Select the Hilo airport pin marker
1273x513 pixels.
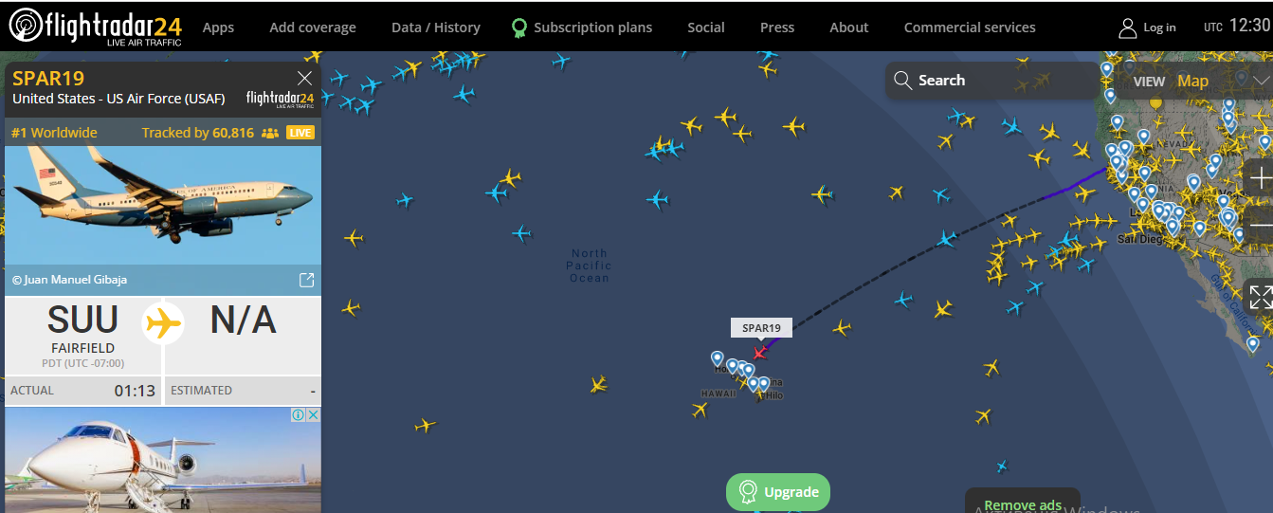click(764, 385)
